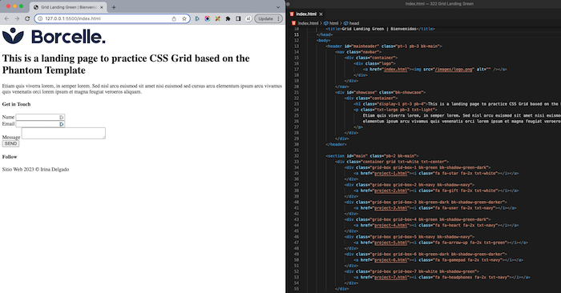Viewport: 561px width, 293px height.
Task: Click the share icon in the address bar
Action: 174,18
